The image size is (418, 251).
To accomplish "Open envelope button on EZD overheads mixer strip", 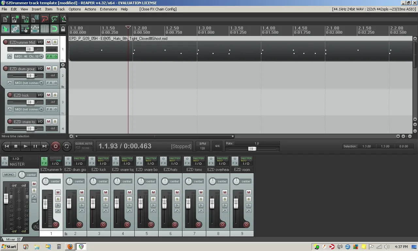I will coord(225,211).
